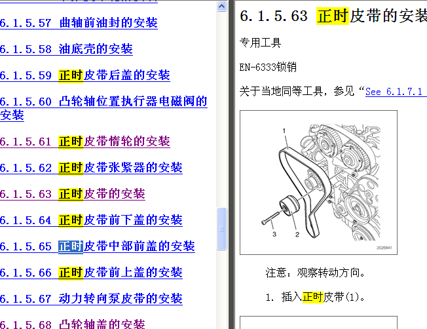427x329 pixels.
Task: Open link 6.1.5.61 正时皮带惰轮的安装
Action: (85, 142)
